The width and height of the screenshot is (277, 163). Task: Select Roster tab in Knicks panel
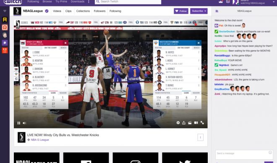click(x=158, y=48)
